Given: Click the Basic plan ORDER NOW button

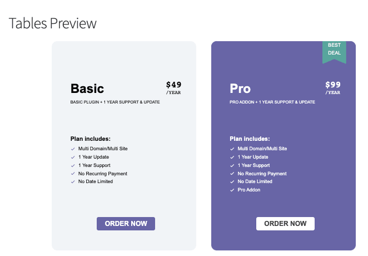Looking at the screenshot, I should (126, 224).
